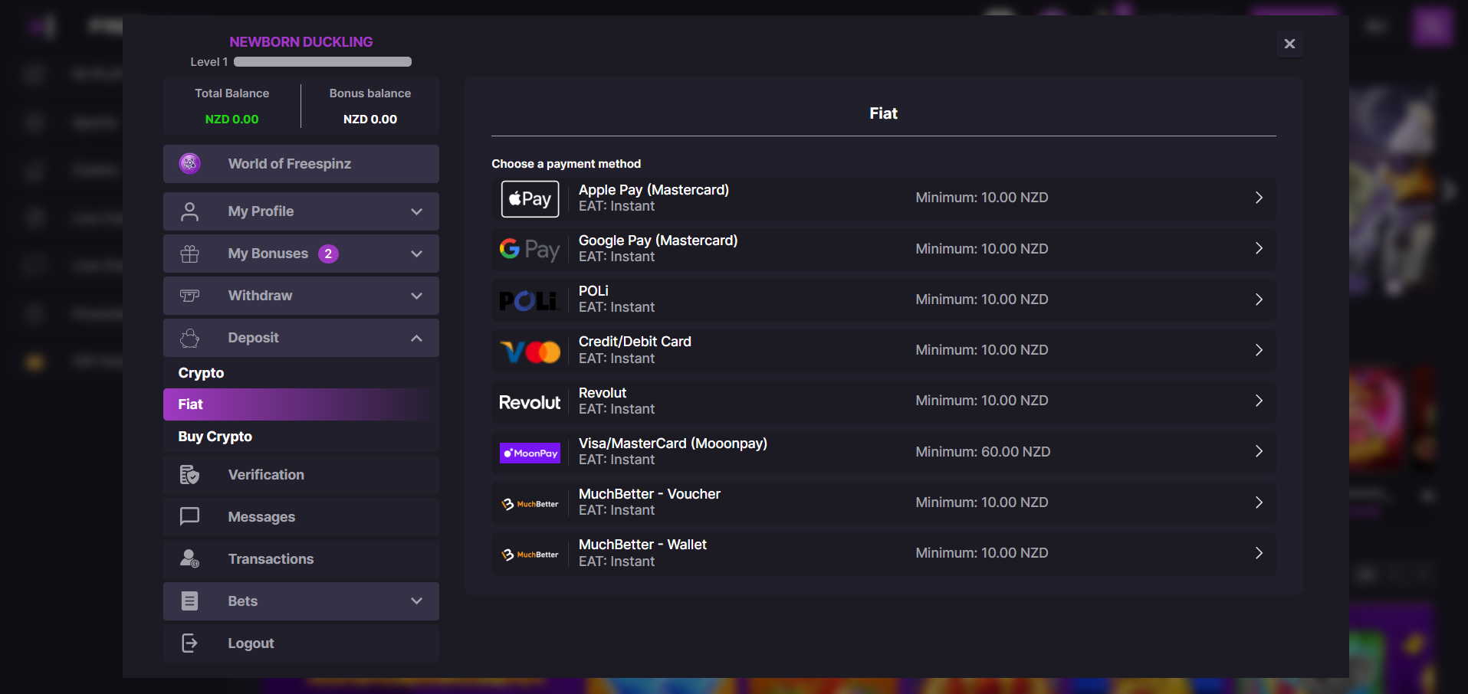Open MuchBetter Voucher row arrow
The height and width of the screenshot is (694, 1468).
(1259, 502)
